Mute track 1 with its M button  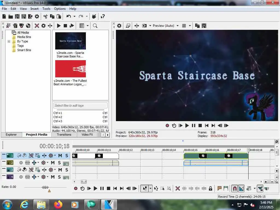pos(60,156)
